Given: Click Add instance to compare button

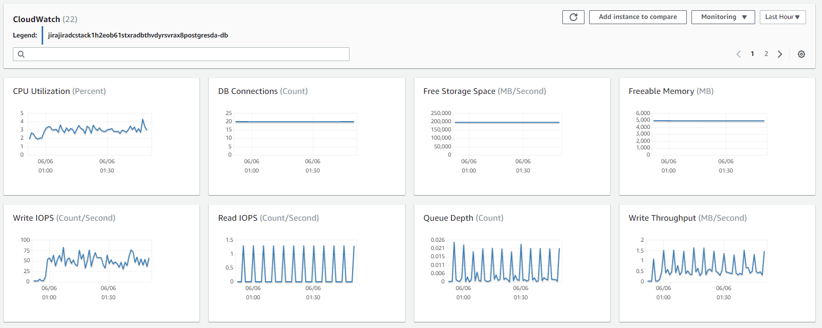Looking at the screenshot, I should click(637, 17).
